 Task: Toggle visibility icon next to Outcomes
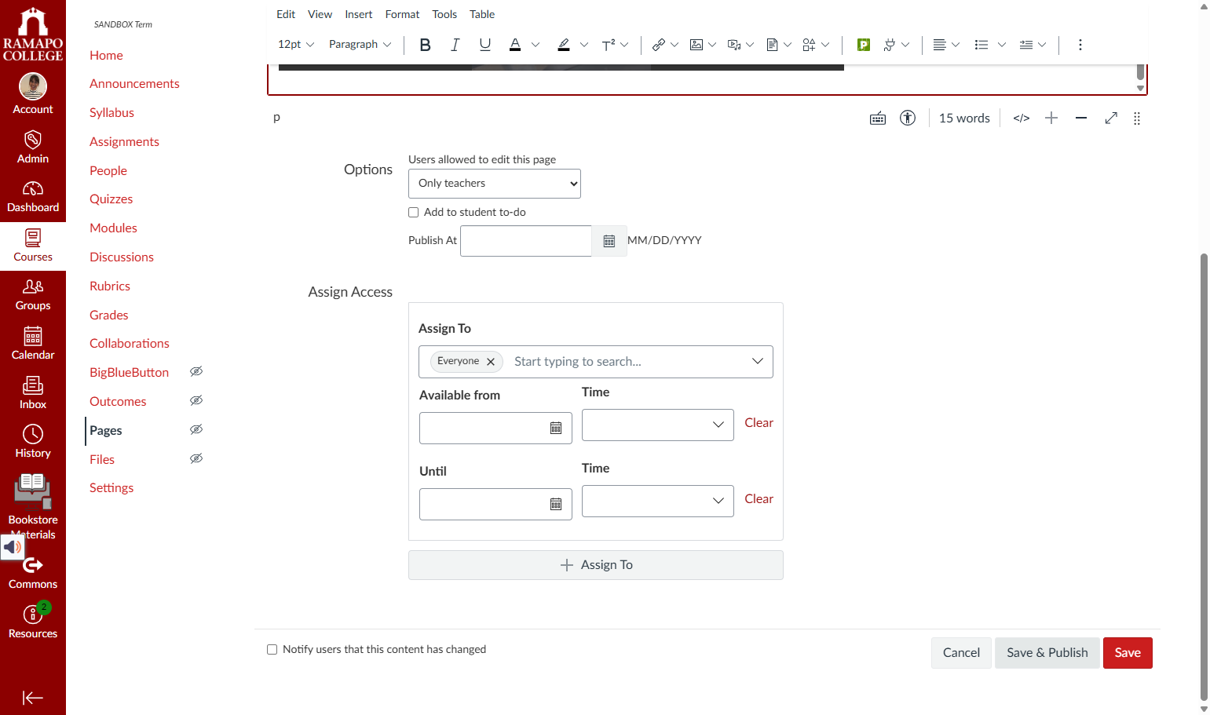click(x=196, y=401)
